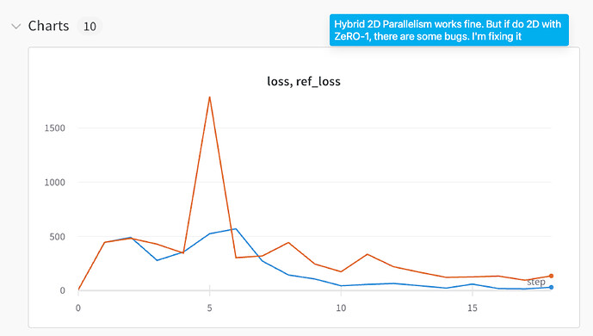Screen dimensions: 593x336
Task: Click the loss, ref_loss chart title
Action: (304, 81)
